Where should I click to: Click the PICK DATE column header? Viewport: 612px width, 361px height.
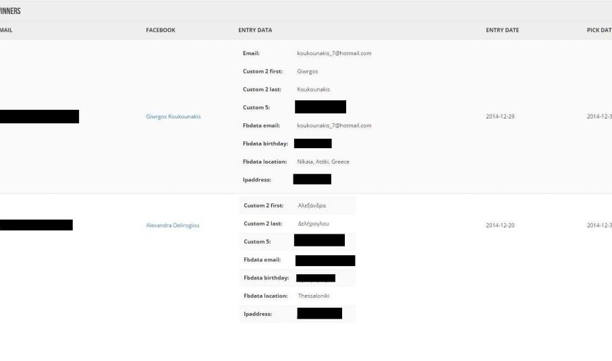(595, 30)
